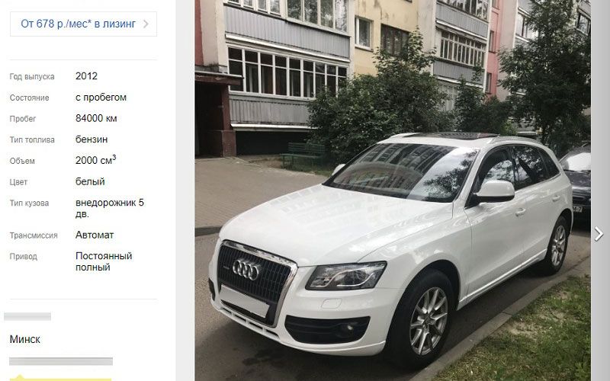This screenshot has height=381, width=610.
Task: Select the year value 2012
Action: click(86, 76)
